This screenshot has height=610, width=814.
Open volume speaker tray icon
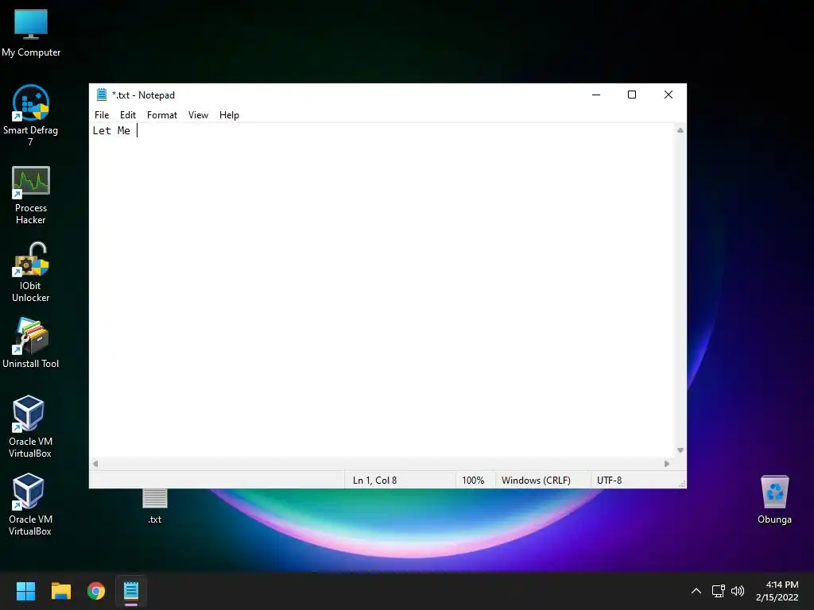(737, 591)
